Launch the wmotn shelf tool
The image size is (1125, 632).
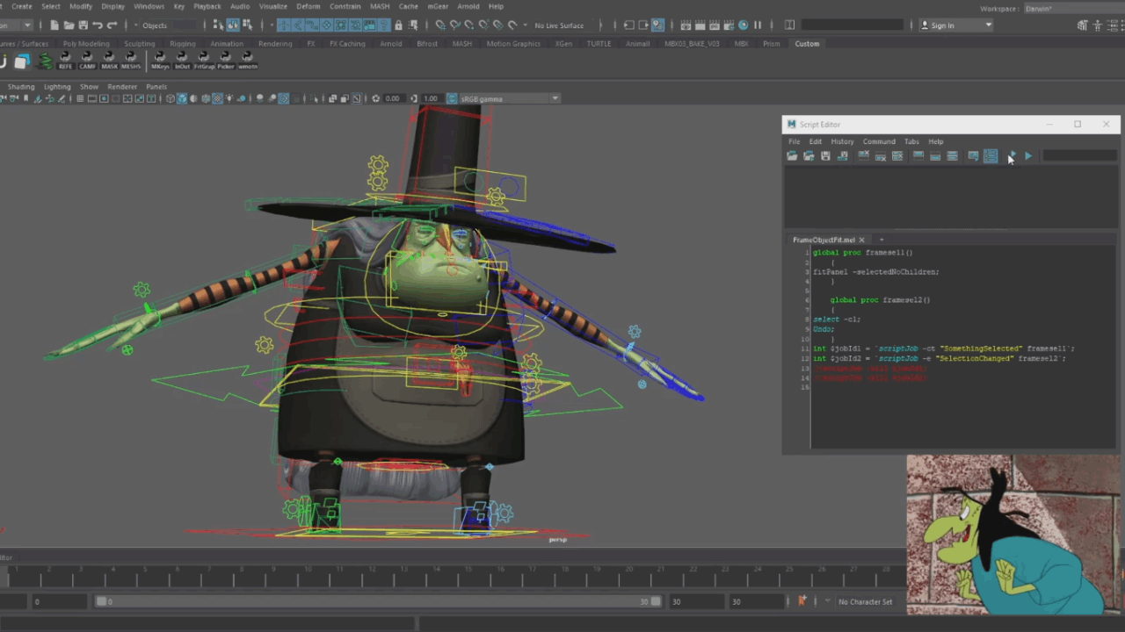248,61
